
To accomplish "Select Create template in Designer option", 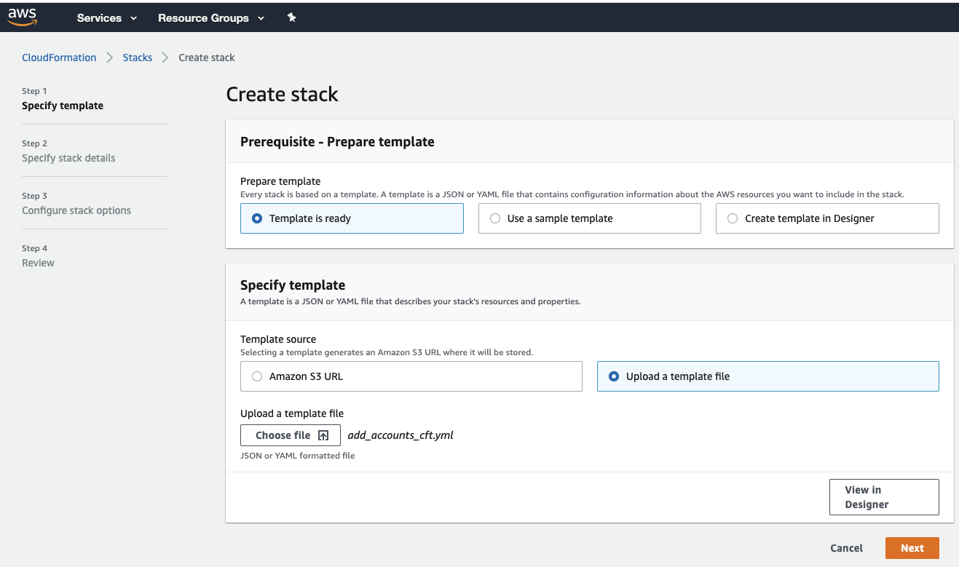I will pyautogui.click(x=827, y=218).
